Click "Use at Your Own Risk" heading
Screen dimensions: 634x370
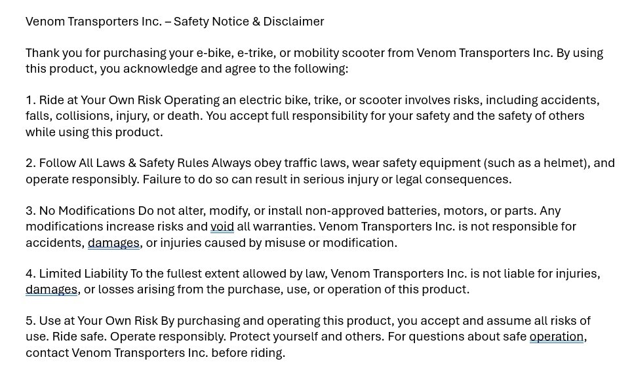[x=98, y=321]
